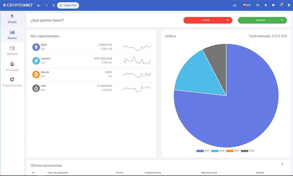Image resolution: width=293 pixels, height=176 pixels.
Task: Click the ID column header
Action: tap(33, 173)
